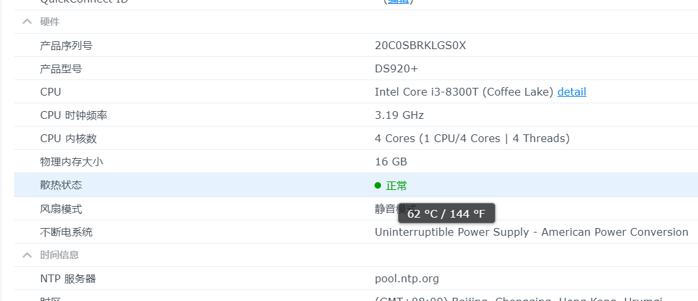Click the 散热状态 row label
698x301 pixels.
[61, 185]
